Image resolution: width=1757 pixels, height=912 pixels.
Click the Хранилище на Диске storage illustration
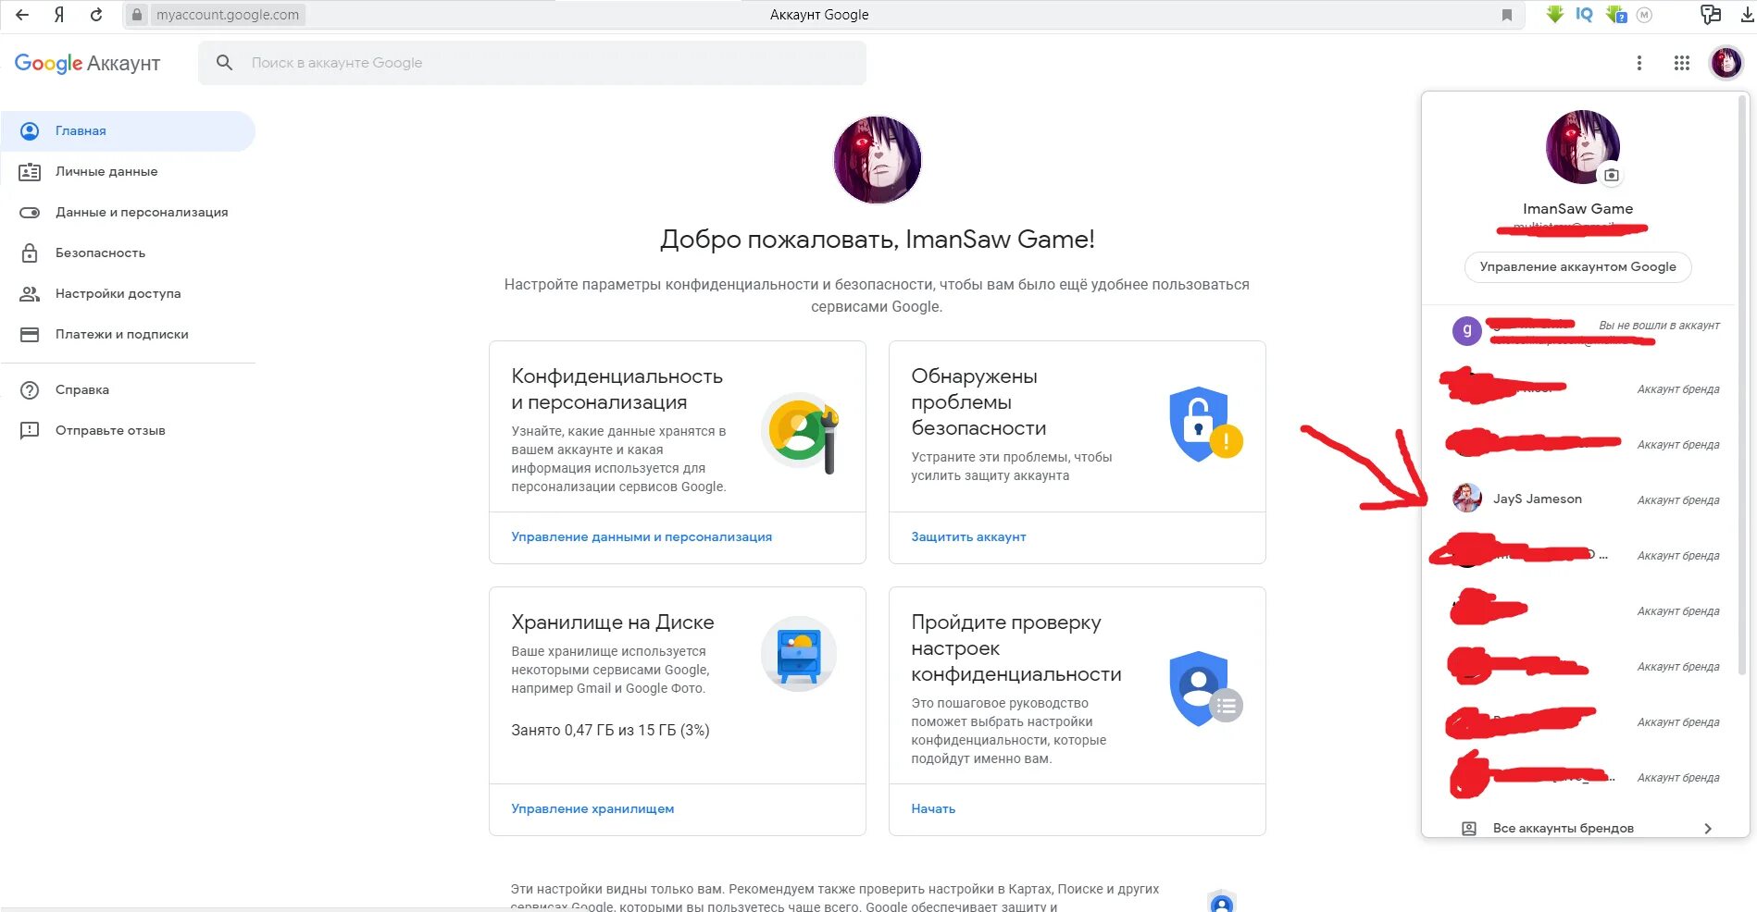coord(799,654)
